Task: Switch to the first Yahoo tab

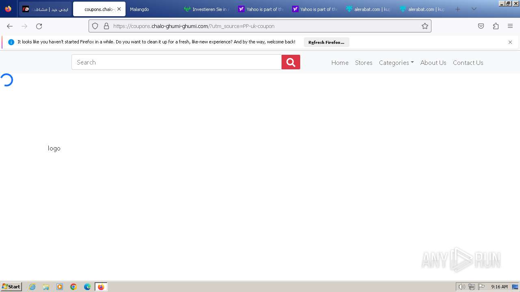Action: point(260,9)
